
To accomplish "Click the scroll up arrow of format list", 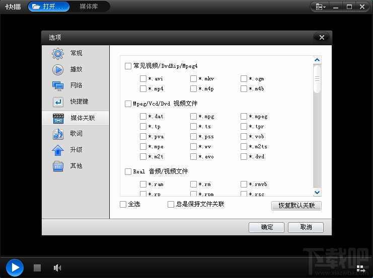I will [317, 60].
